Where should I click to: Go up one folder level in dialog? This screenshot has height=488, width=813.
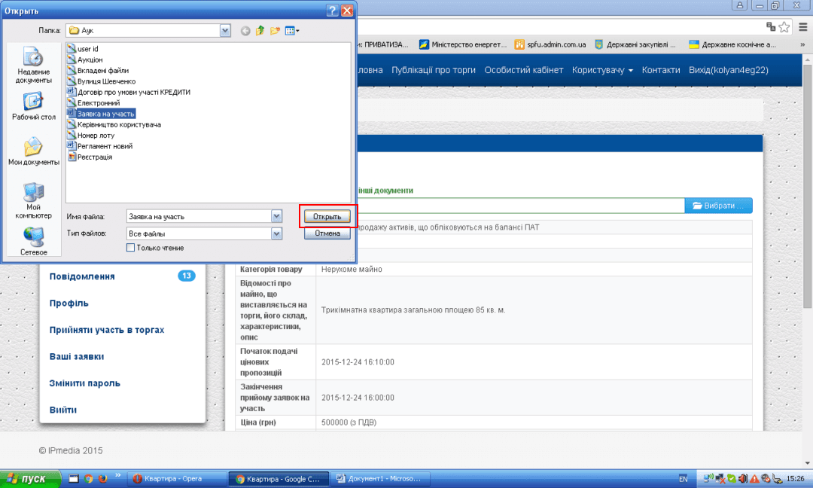coord(260,31)
